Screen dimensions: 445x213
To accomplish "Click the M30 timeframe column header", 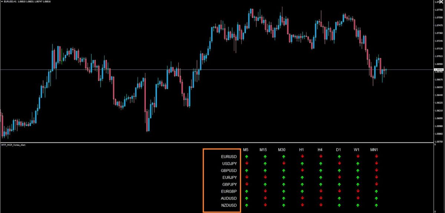I will [x=282, y=150].
